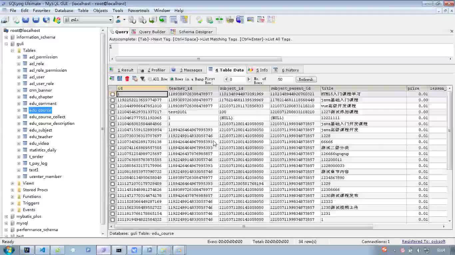Click the No. of Rows input field
This screenshot has width=455, height=255.
285,79
